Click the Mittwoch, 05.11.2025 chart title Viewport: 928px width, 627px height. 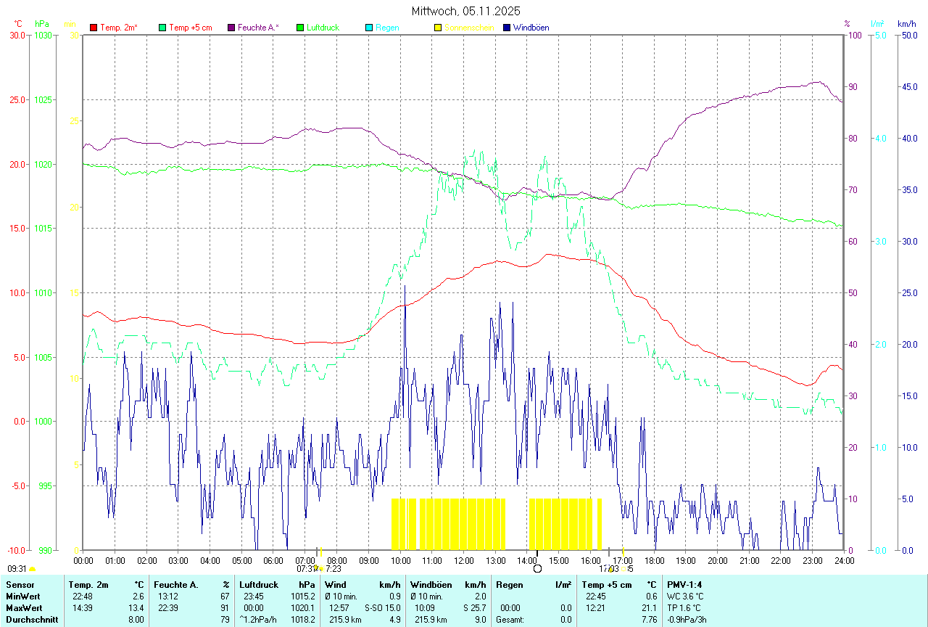click(465, 11)
